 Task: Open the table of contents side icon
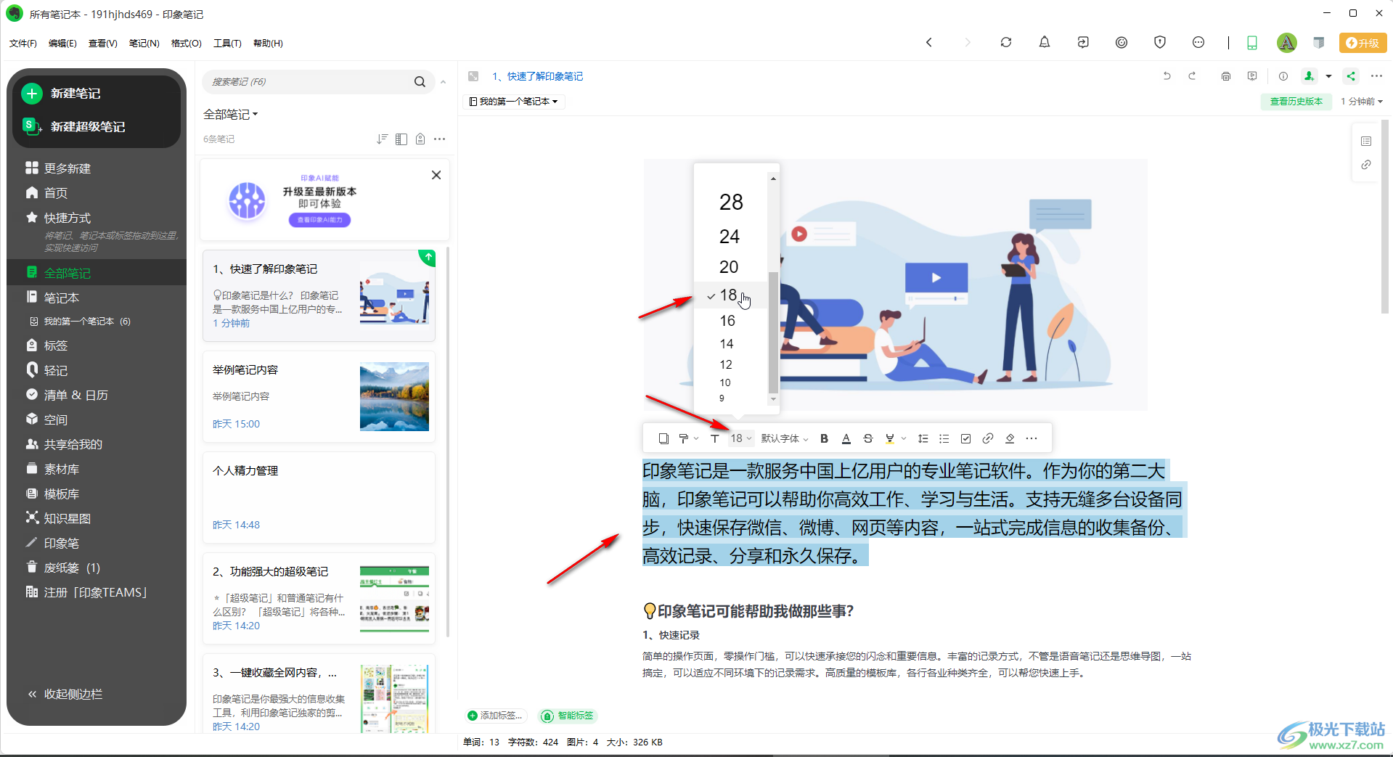pos(1365,141)
